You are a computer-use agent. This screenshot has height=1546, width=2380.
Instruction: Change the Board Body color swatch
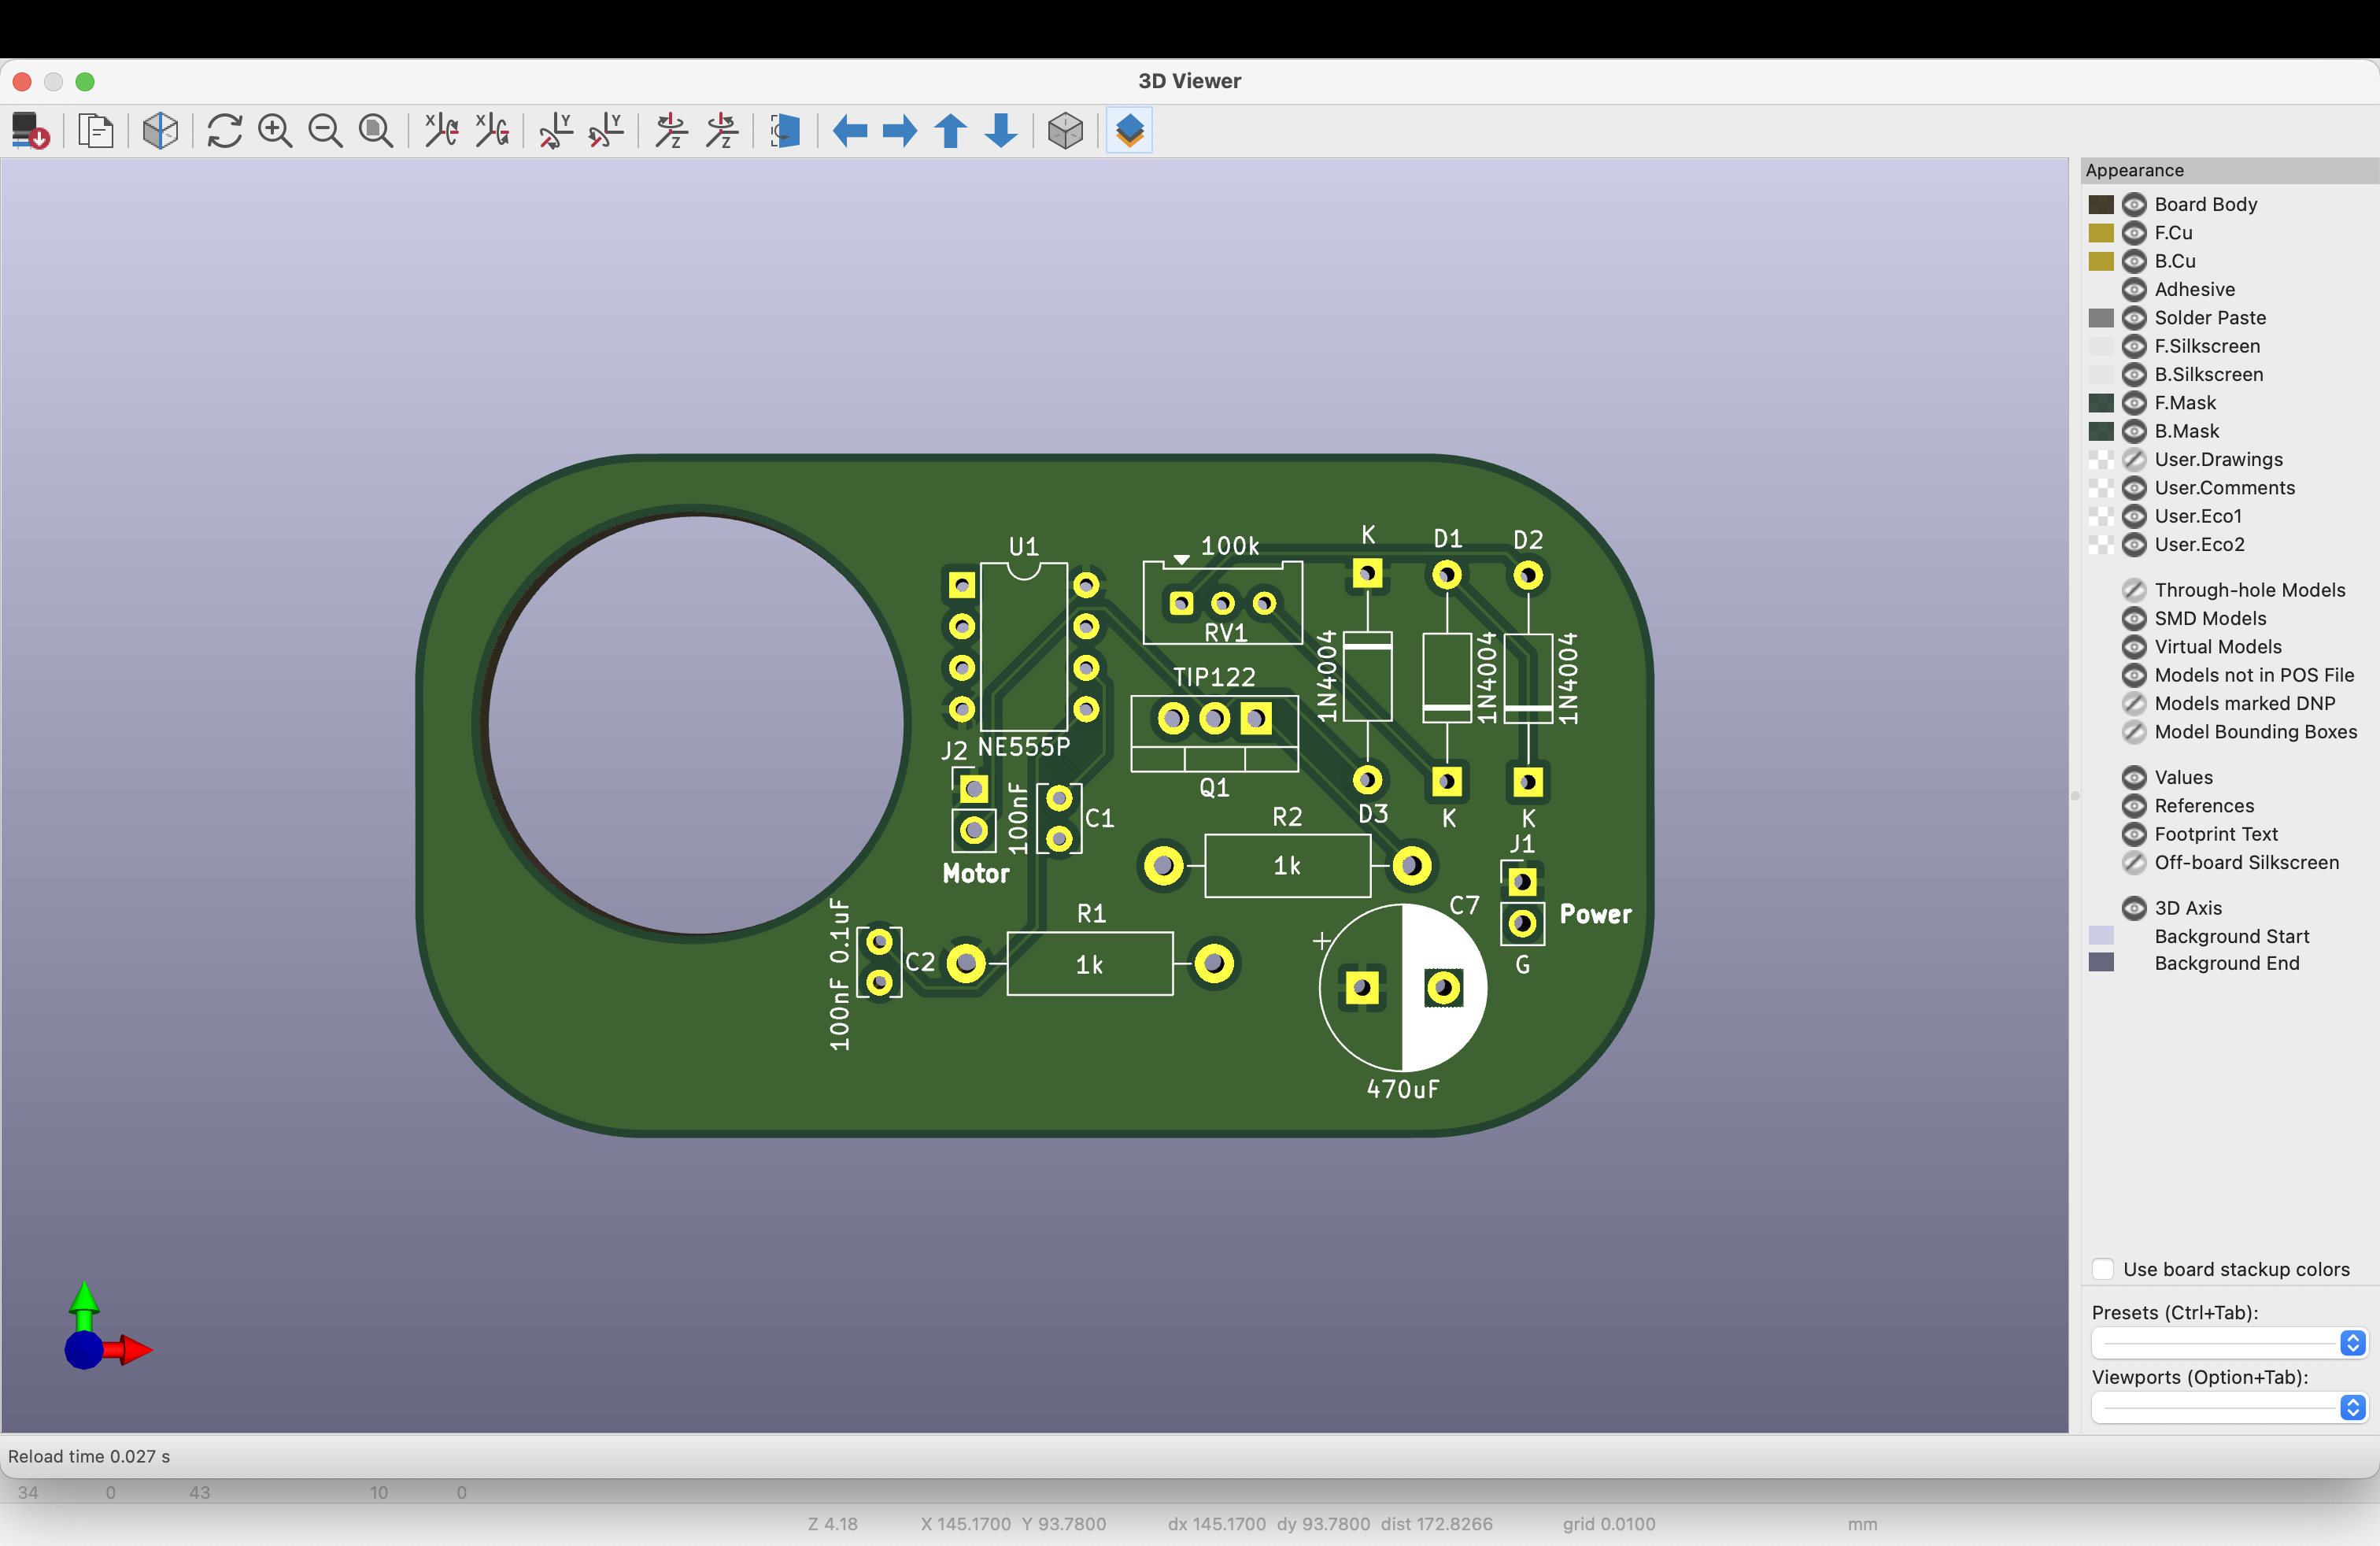point(2101,204)
